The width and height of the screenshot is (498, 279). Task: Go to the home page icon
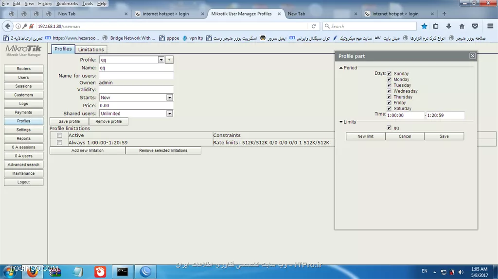coord(462,26)
